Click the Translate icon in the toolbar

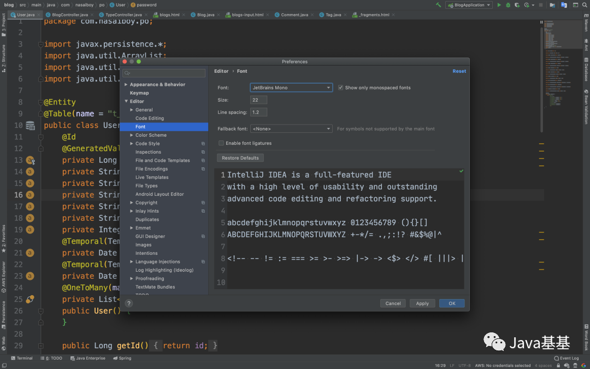pos(564,5)
